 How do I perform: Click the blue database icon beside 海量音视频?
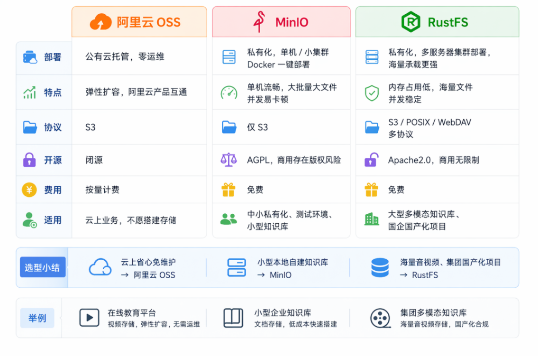click(380, 267)
